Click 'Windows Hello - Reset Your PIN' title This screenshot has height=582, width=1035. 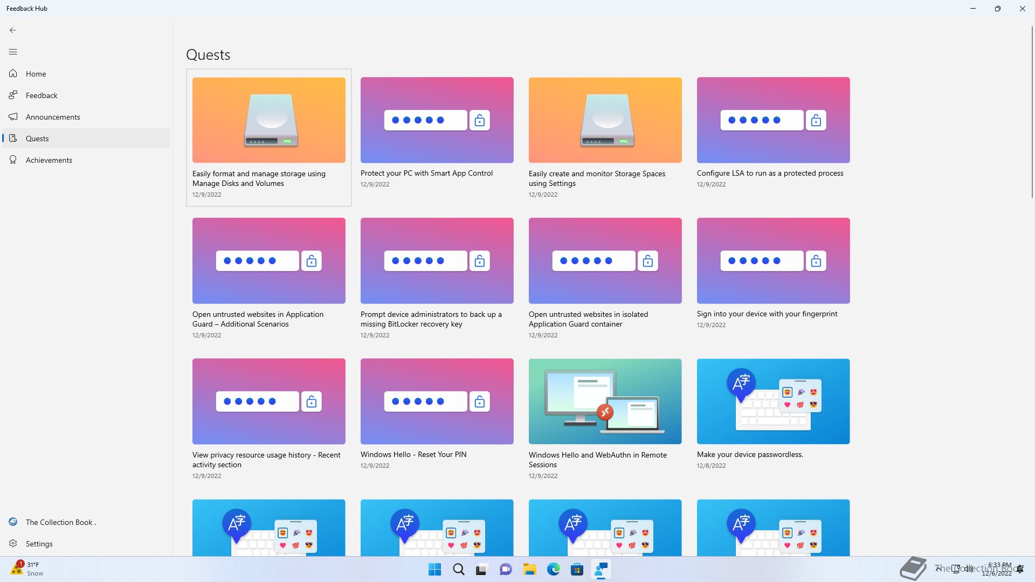tap(413, 454)
